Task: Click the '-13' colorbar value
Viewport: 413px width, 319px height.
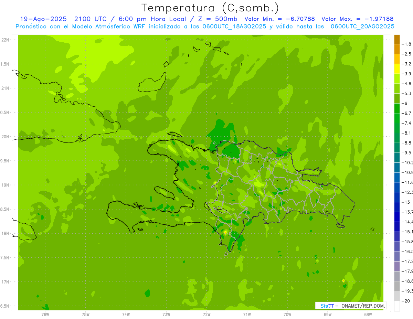Action: [406, 202]
